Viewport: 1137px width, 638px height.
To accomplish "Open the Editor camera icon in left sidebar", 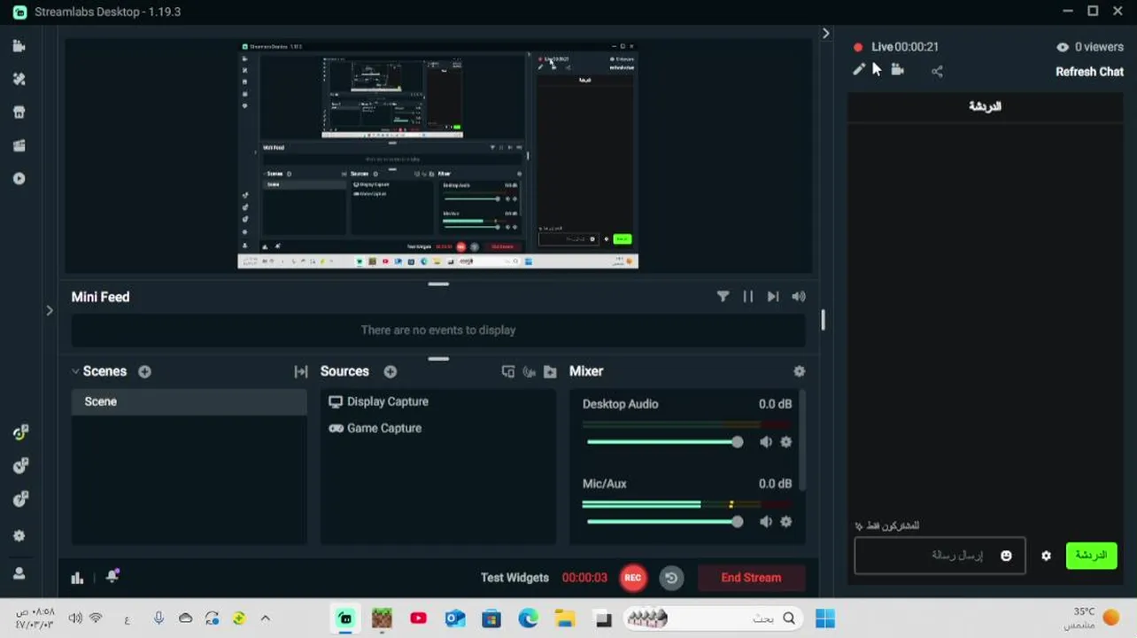I will coord(19,46).
